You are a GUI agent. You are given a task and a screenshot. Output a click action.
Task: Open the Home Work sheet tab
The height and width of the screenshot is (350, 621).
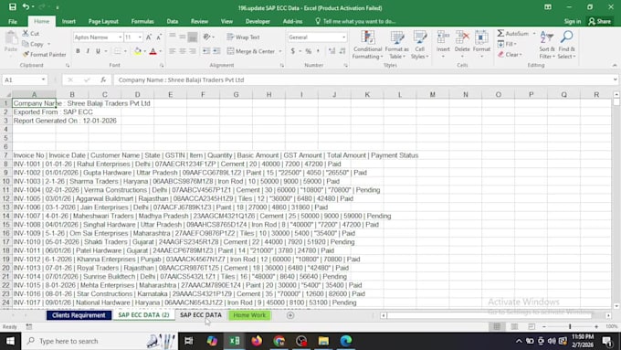click(x=249, y=315)
